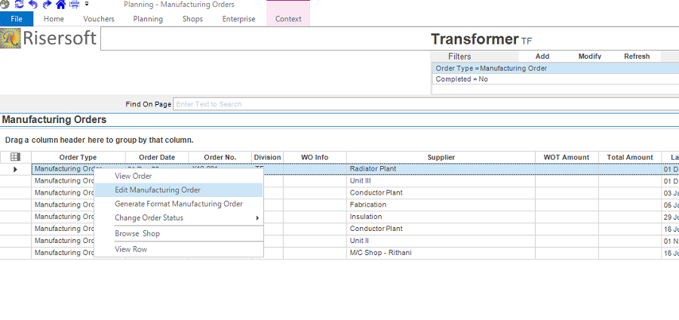Viewport: 679px width, 320px height.
Task: Click the Add filter button
Action: 542,57
